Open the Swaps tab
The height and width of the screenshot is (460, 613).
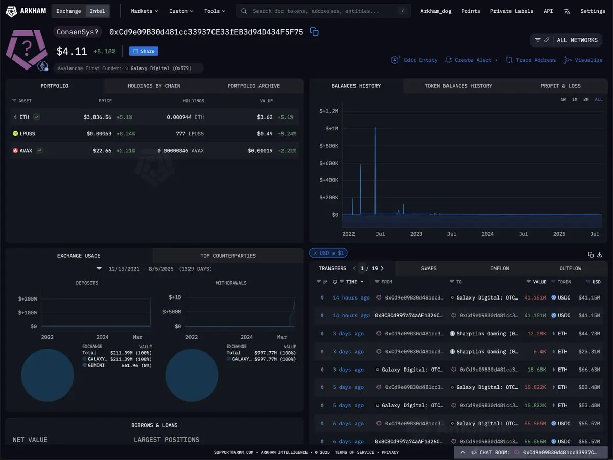click(429, 268)
